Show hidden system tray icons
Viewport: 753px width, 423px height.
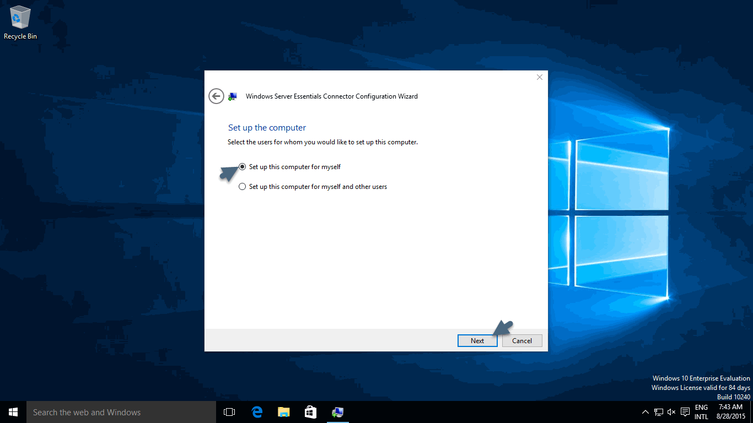pyautogui.click(x=646, y=412)
